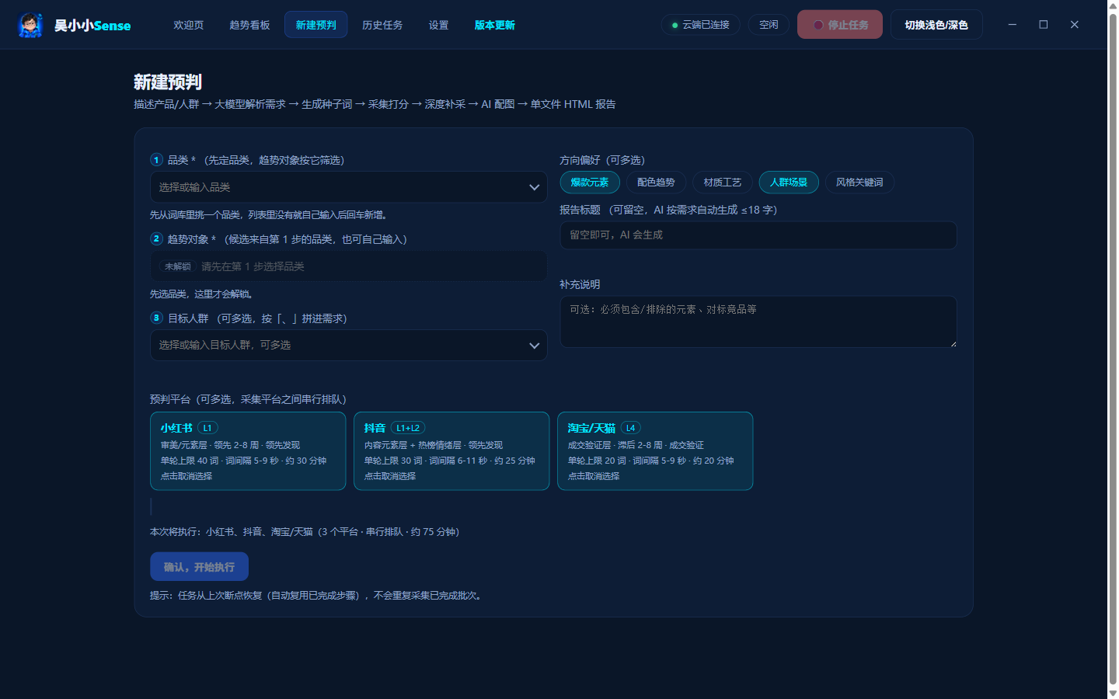The image size is (1119, 699).
Task: Toggle the 爆款元素 preference chip
Action: coord(590,183)
